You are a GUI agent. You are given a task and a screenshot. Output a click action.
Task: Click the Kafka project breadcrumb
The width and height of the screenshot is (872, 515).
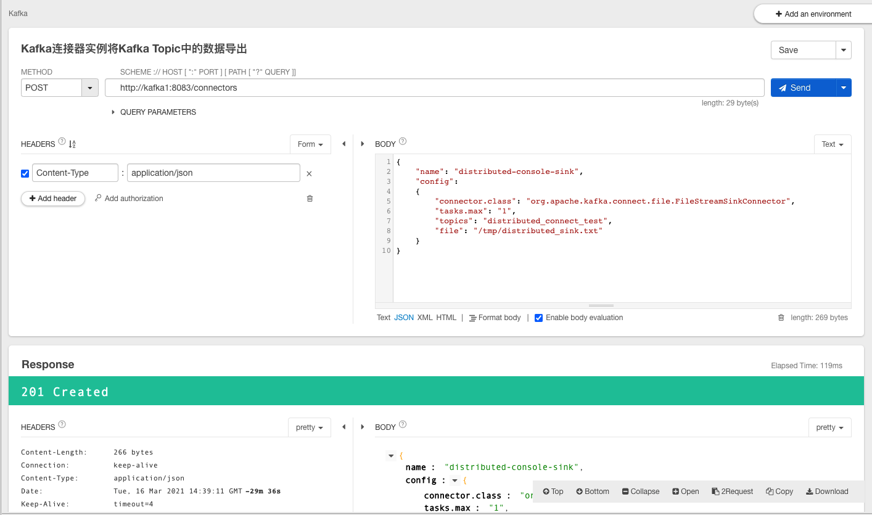coord(18,13)
